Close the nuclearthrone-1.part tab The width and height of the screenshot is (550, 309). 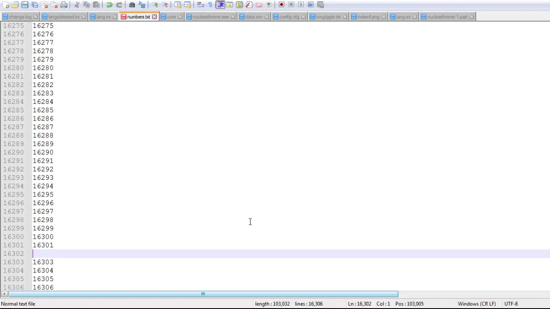471,17
